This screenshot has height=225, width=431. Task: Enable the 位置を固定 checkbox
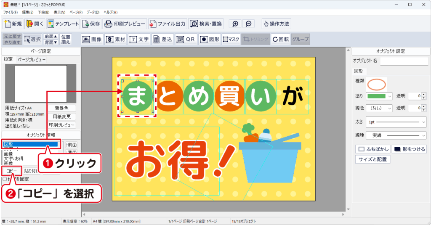tap(5, 179)
